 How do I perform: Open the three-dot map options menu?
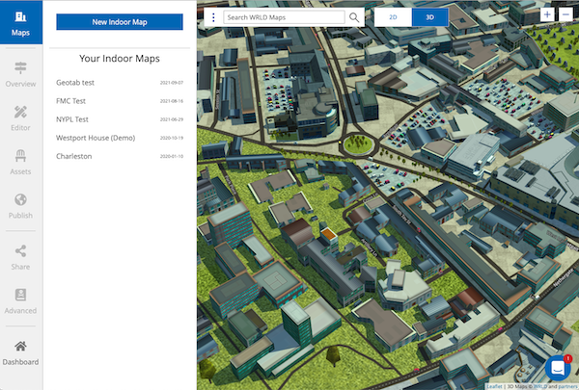click(213, 17)
